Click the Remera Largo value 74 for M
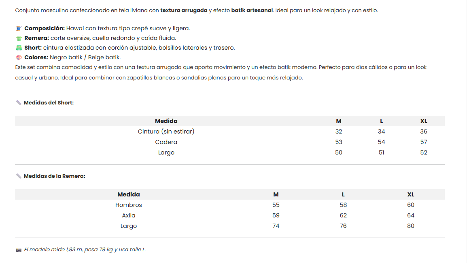Viewport: 467px width, 263px height. click(x=276, y=226)
